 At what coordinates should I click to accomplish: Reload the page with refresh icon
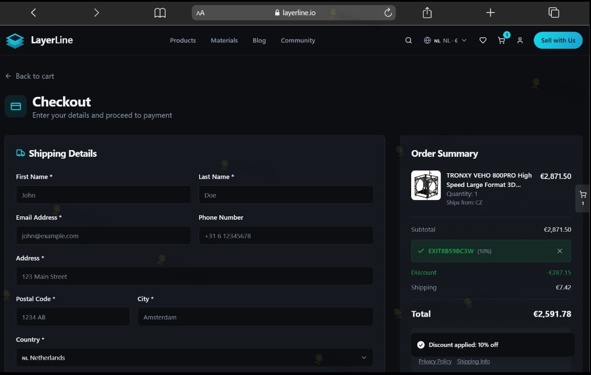pos(388,13)
